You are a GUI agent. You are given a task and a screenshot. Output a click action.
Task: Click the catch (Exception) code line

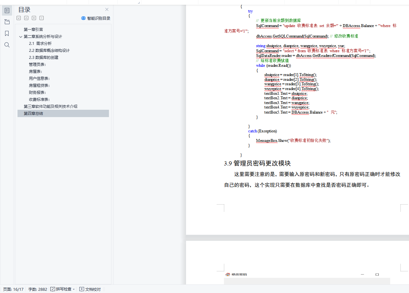(262, 131)
